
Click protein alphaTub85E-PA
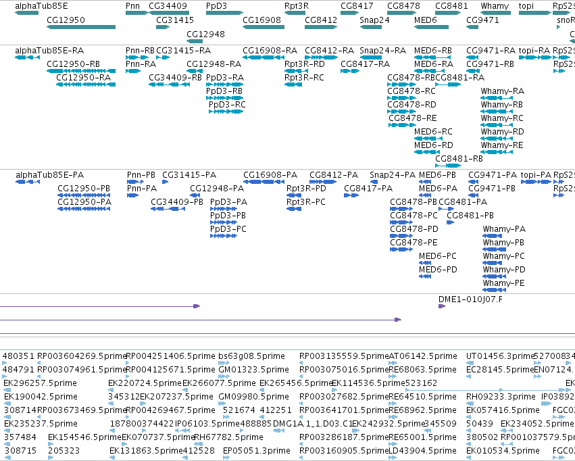tap(49, 175)
